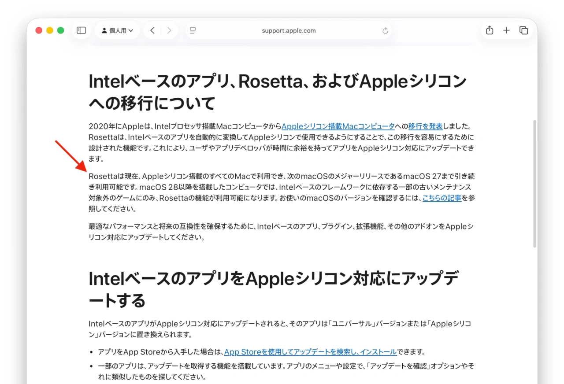Add a new tab with plus icon
The height and width of the screenshot is (384, 564).
(506, 30)
